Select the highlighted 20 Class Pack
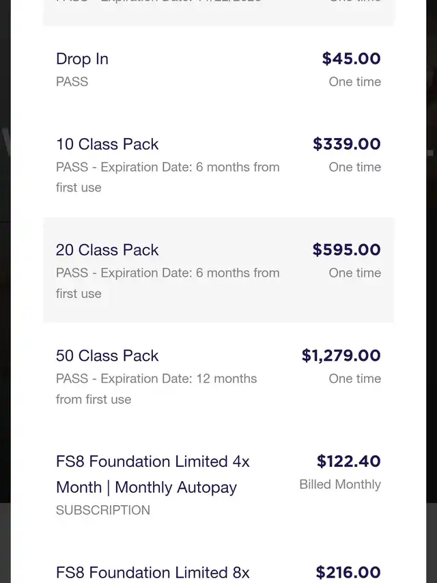 tap(107, 250)
